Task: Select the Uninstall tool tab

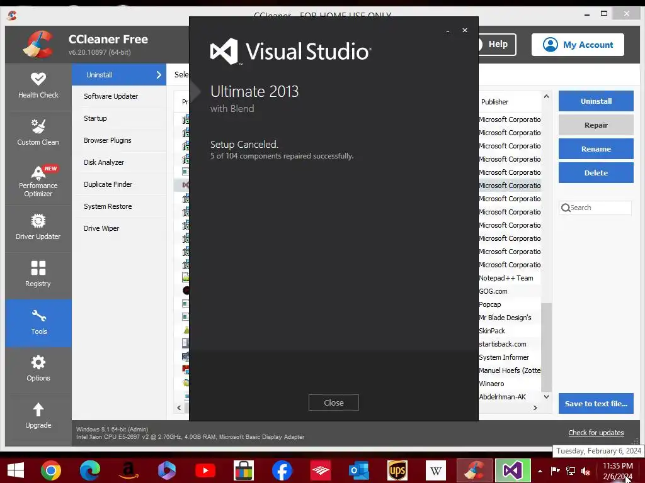Action: 119,75
